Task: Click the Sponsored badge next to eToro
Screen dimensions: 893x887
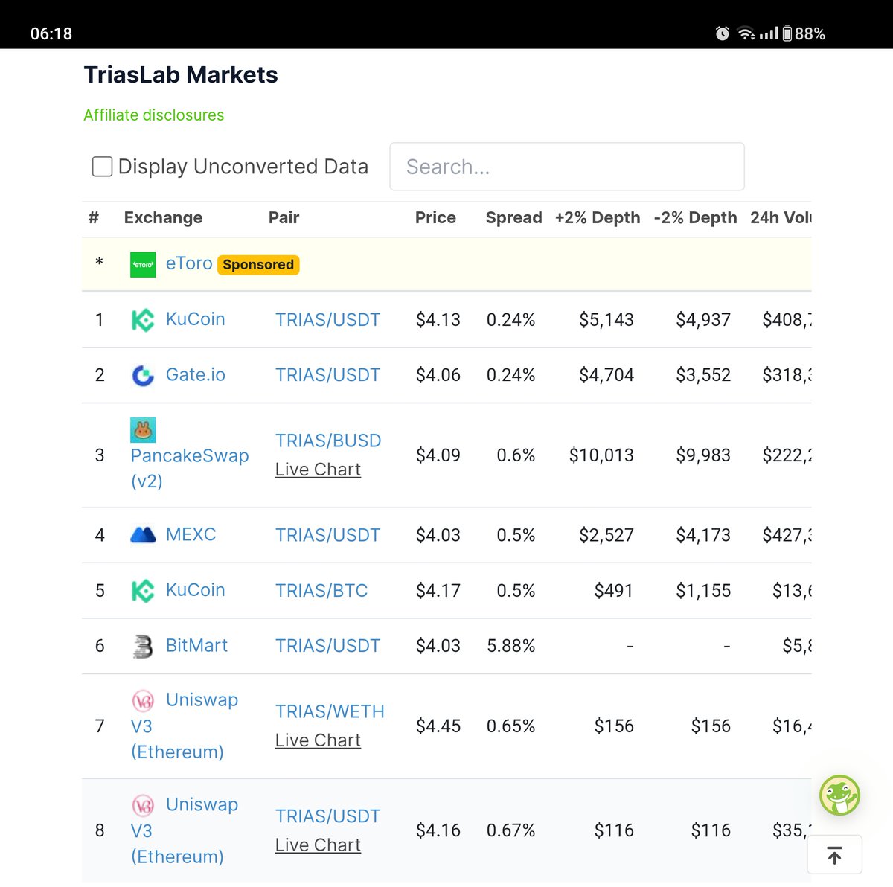Action: click(257, 264)
